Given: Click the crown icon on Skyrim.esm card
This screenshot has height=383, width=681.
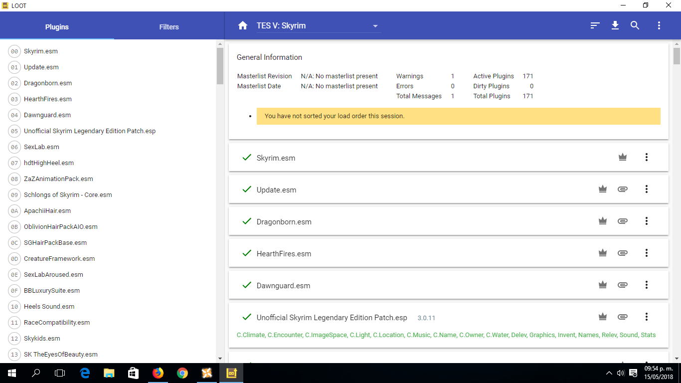Looking at the screenshot, I should click(x=622, y=157).
